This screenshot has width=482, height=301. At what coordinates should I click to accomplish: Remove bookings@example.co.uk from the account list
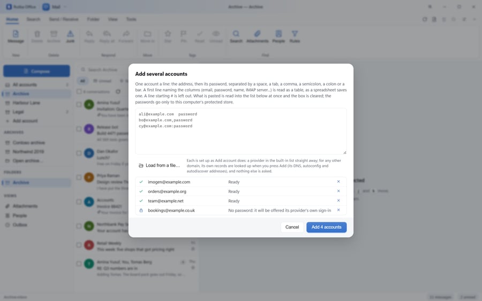(x=338, y=210)
